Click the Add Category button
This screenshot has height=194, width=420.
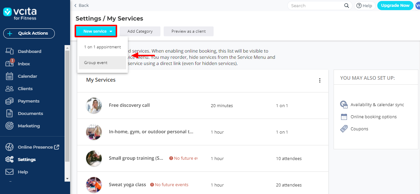click(x=140, y=31)
